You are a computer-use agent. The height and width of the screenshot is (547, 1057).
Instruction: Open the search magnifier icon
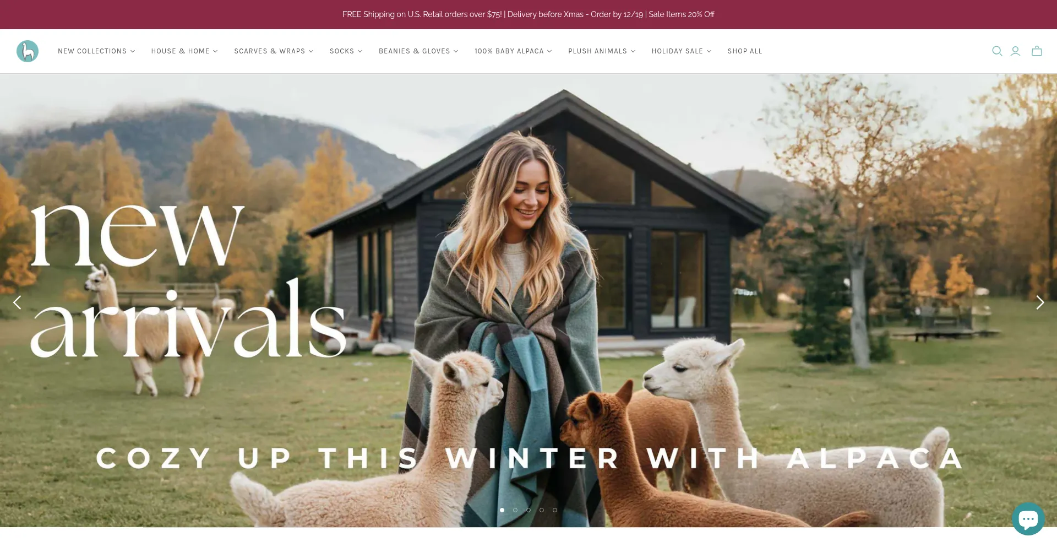click(x=997, y=51)
